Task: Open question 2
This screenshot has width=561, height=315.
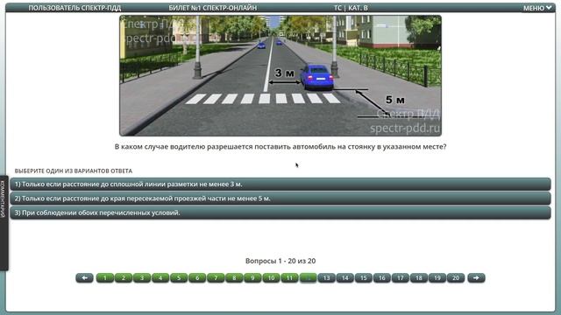Action: coord(124,278)
